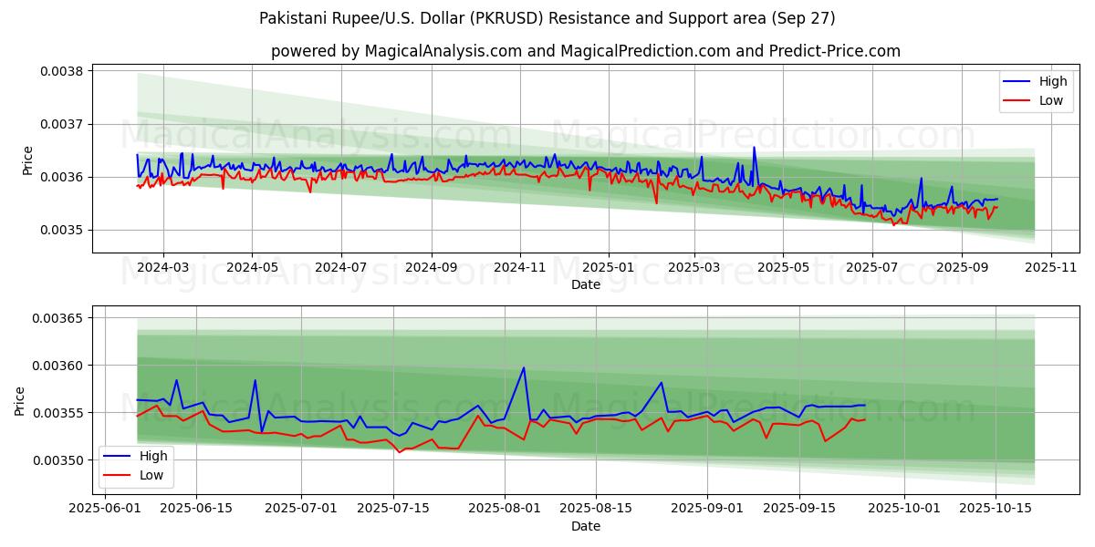1095x547 pixels.
Task: Click the Price y-axis label of top chart
Action: point(27,160)
